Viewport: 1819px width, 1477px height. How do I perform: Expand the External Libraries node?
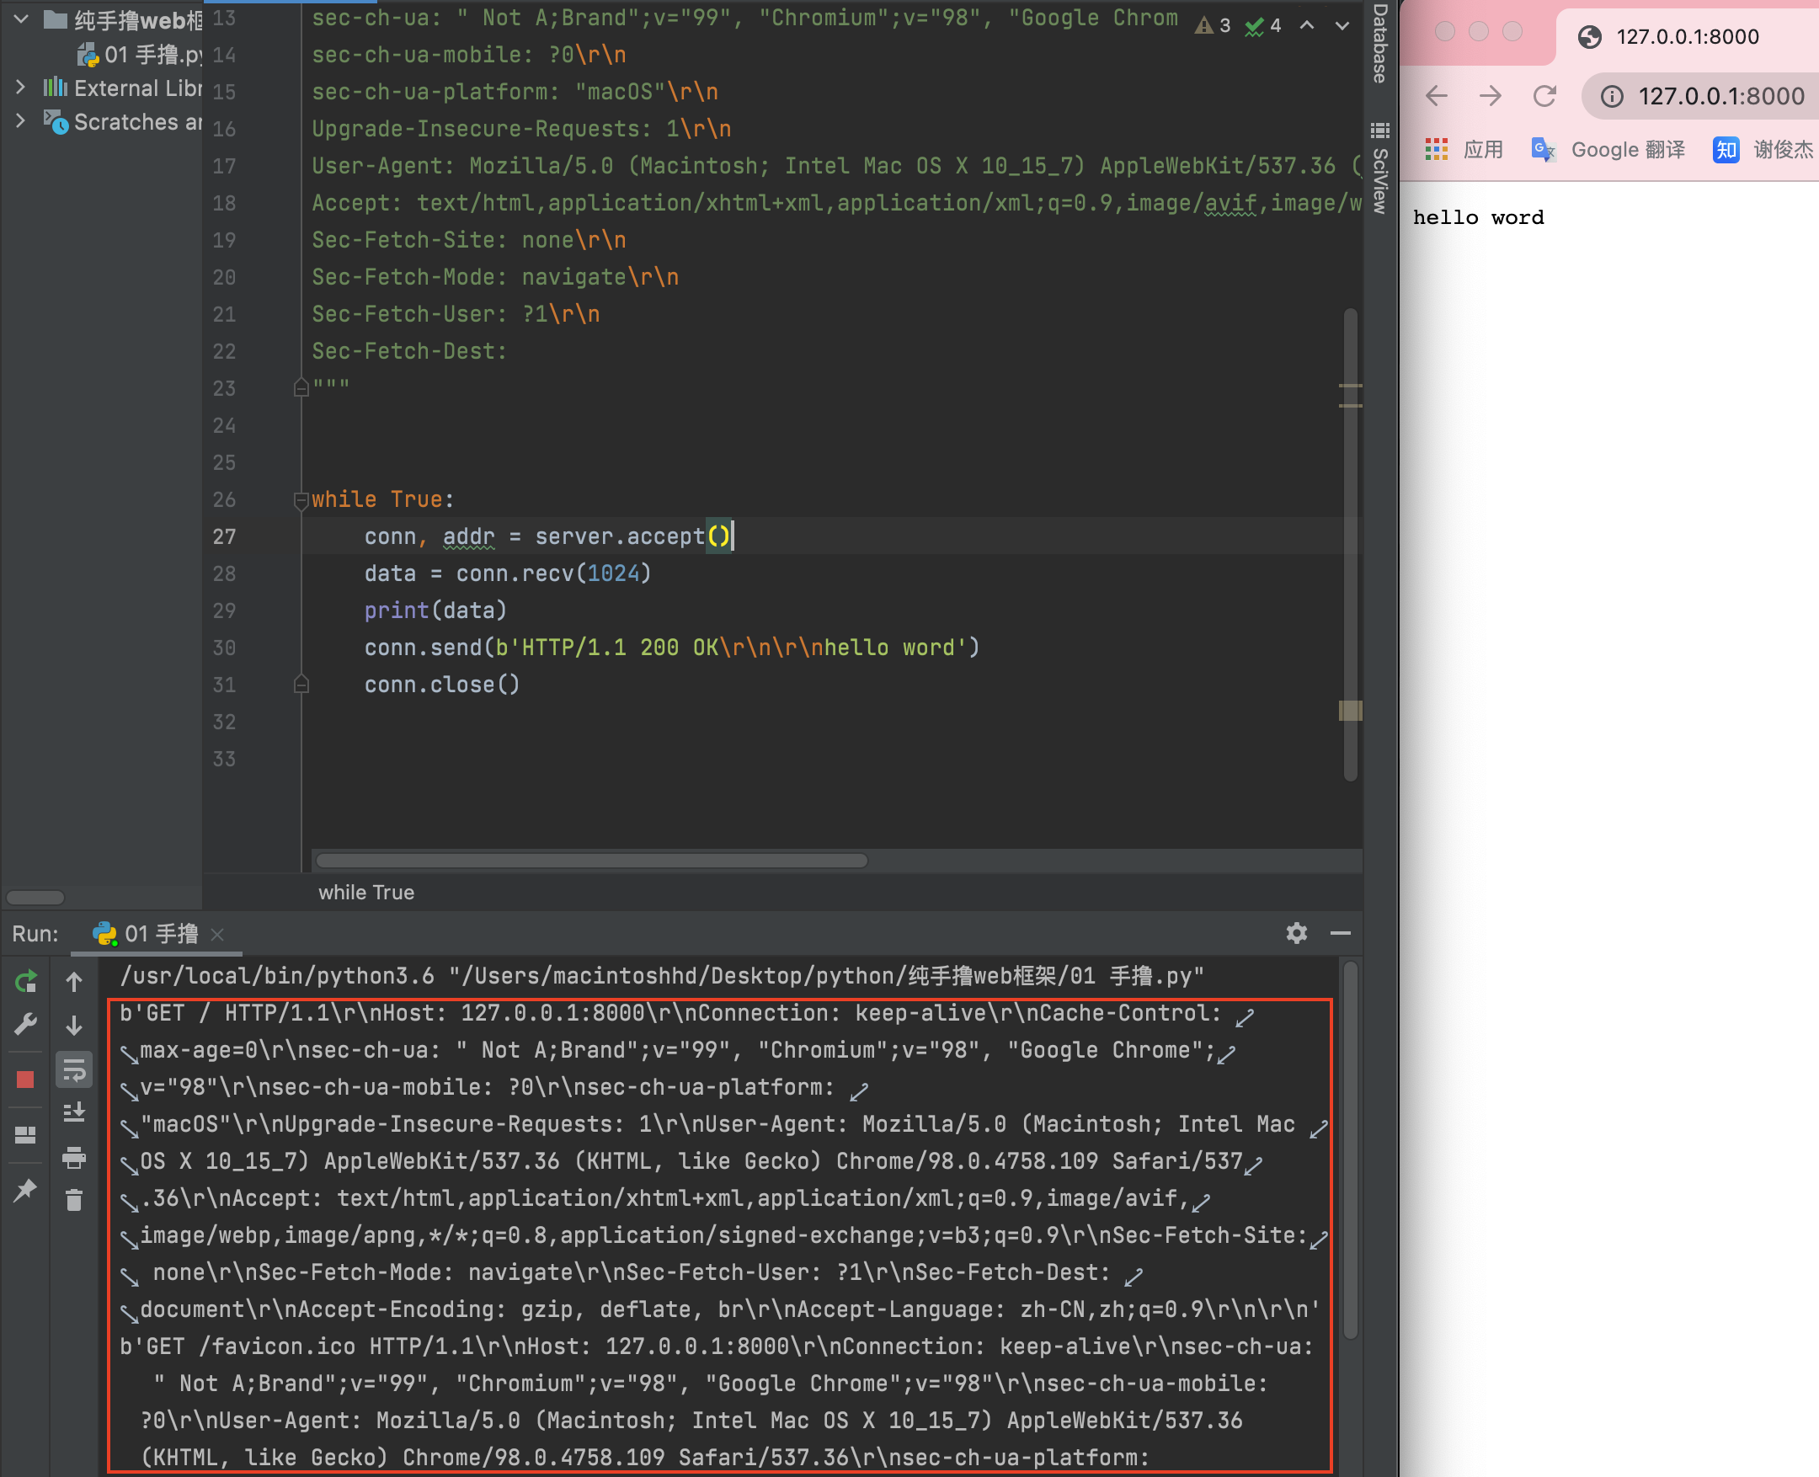click(20, 87)
